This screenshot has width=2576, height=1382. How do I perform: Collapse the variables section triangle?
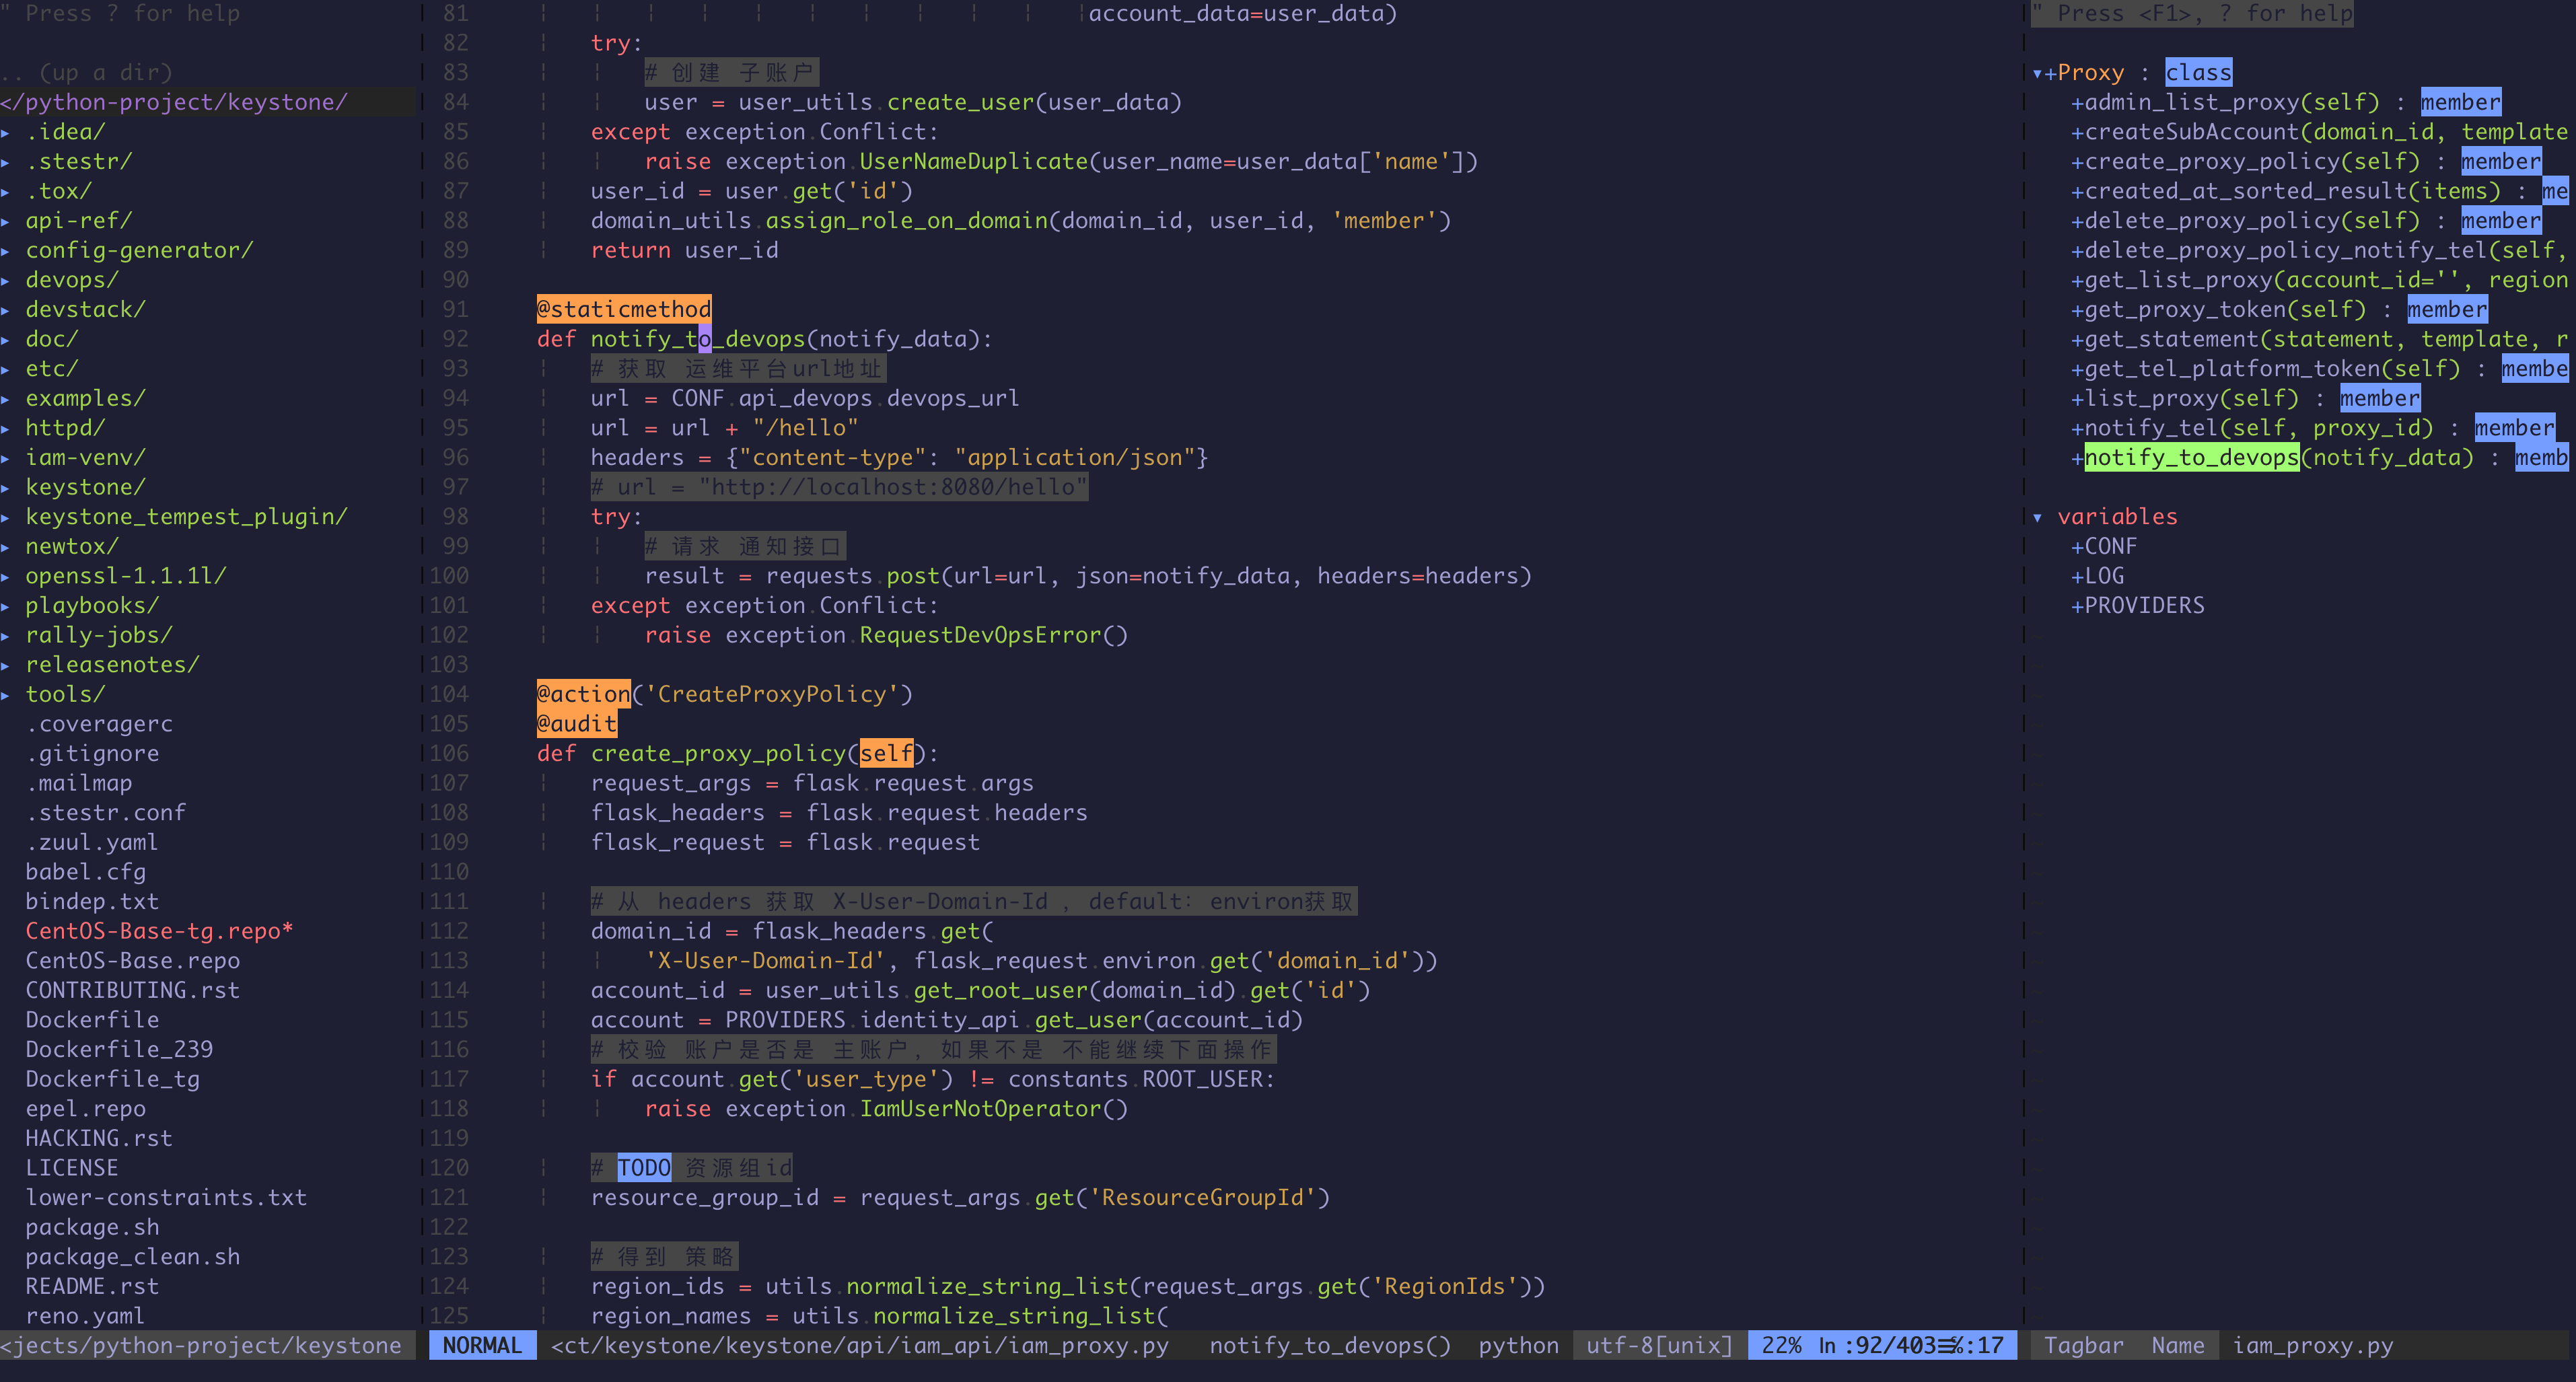[x=2037, y=517]
